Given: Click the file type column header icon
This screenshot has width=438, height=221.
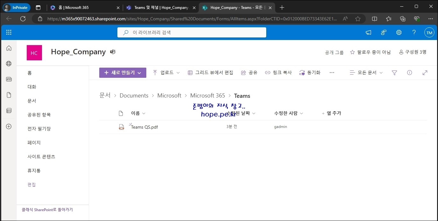Looking at the screenshot, I should point(121,113).
